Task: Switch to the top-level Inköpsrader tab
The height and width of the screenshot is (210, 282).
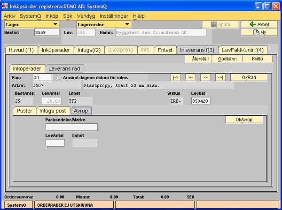Action: (56, 50)
